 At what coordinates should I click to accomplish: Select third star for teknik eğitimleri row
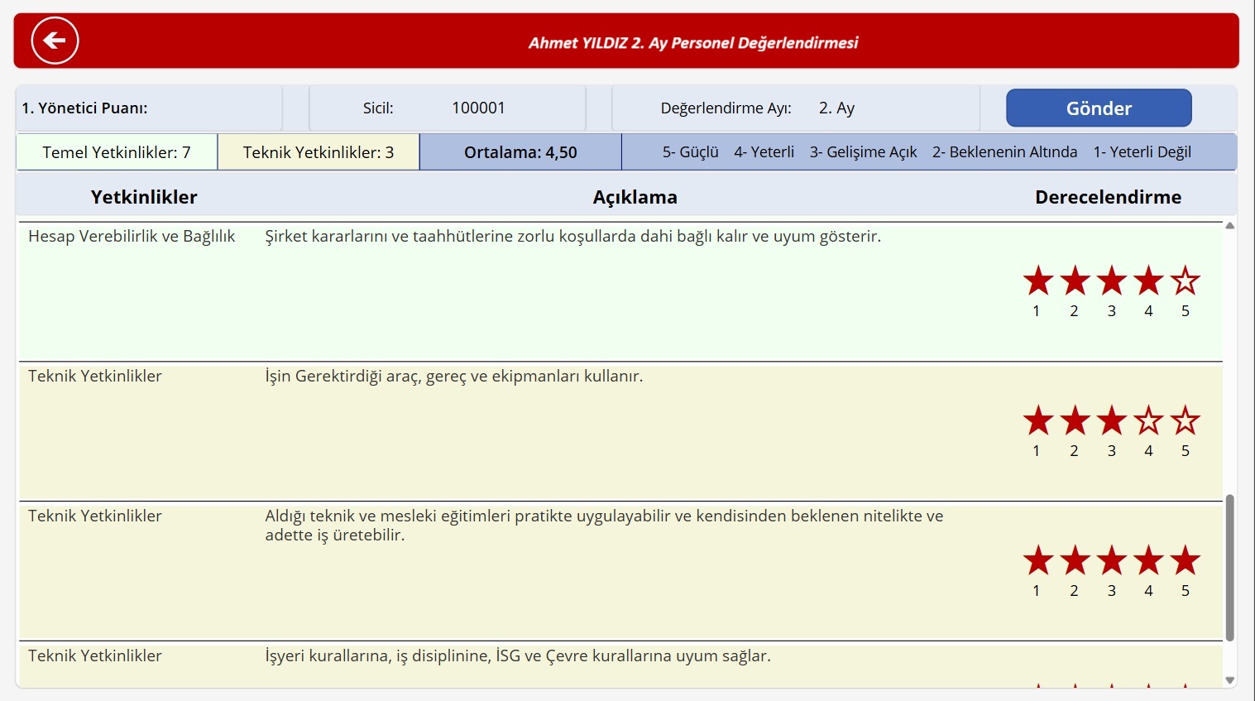pos(1111,561)
